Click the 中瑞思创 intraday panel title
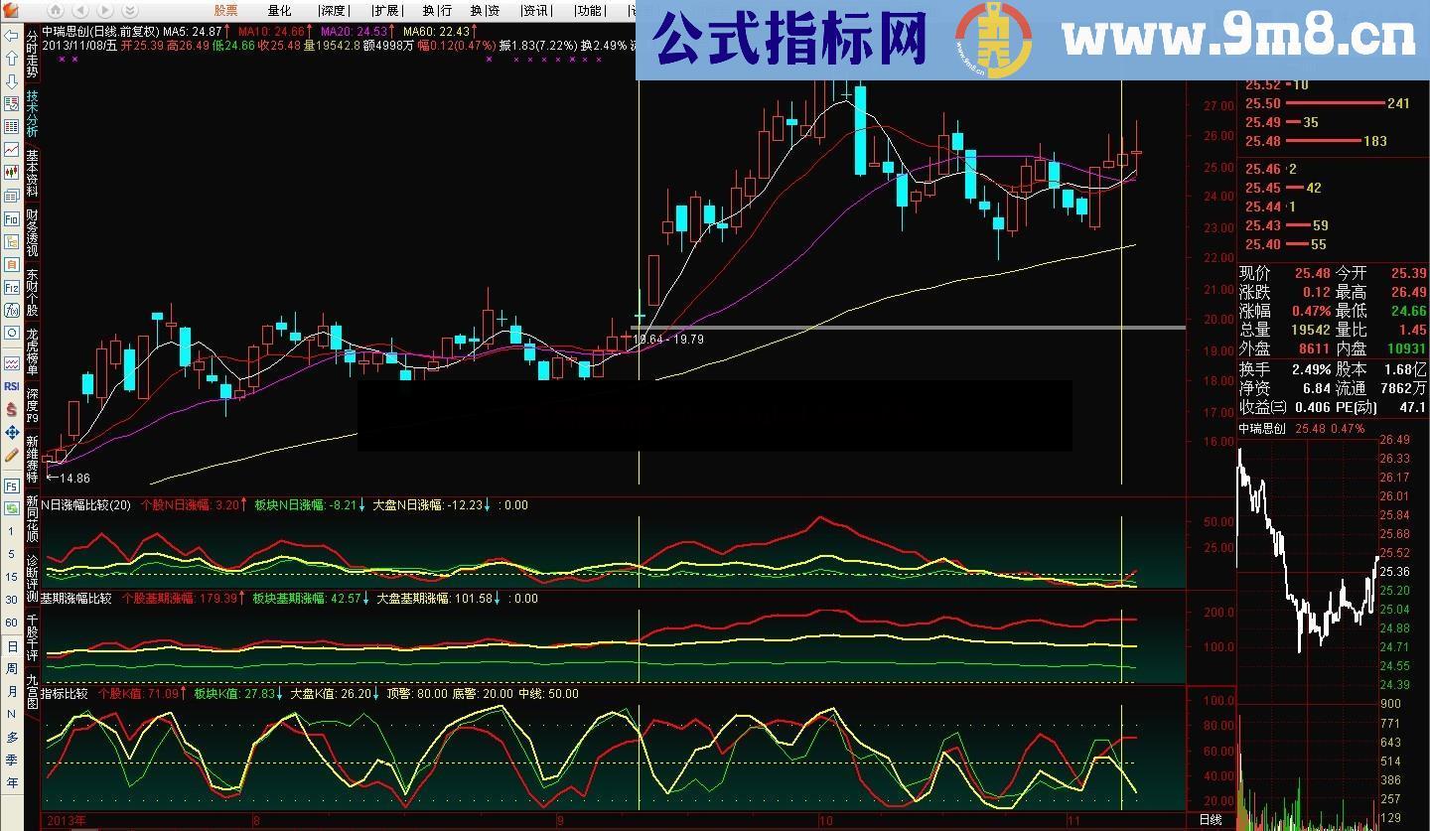 coord(1262,429)
